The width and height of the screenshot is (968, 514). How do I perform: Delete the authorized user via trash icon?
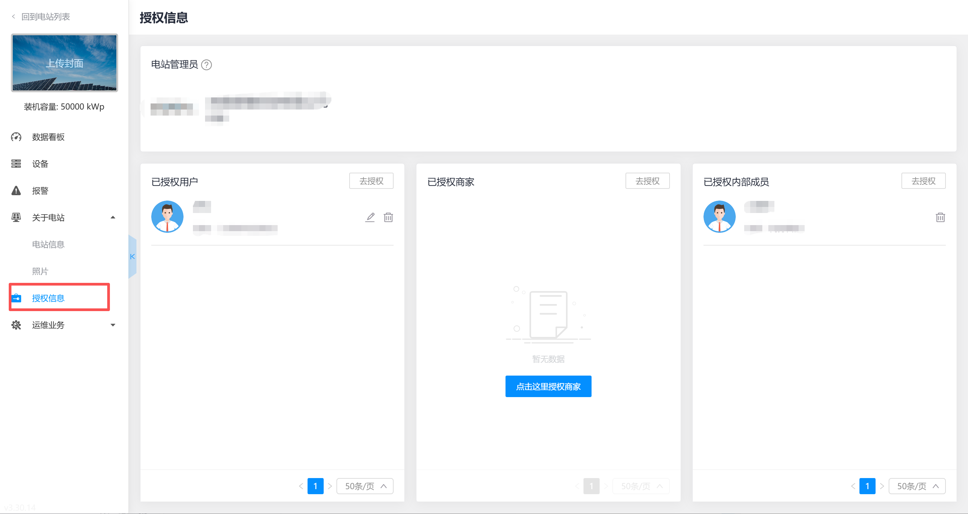pos(388,217)
